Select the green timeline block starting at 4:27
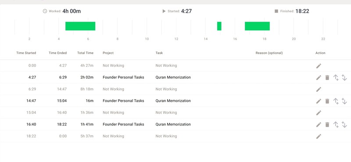 tap(80, 26)
